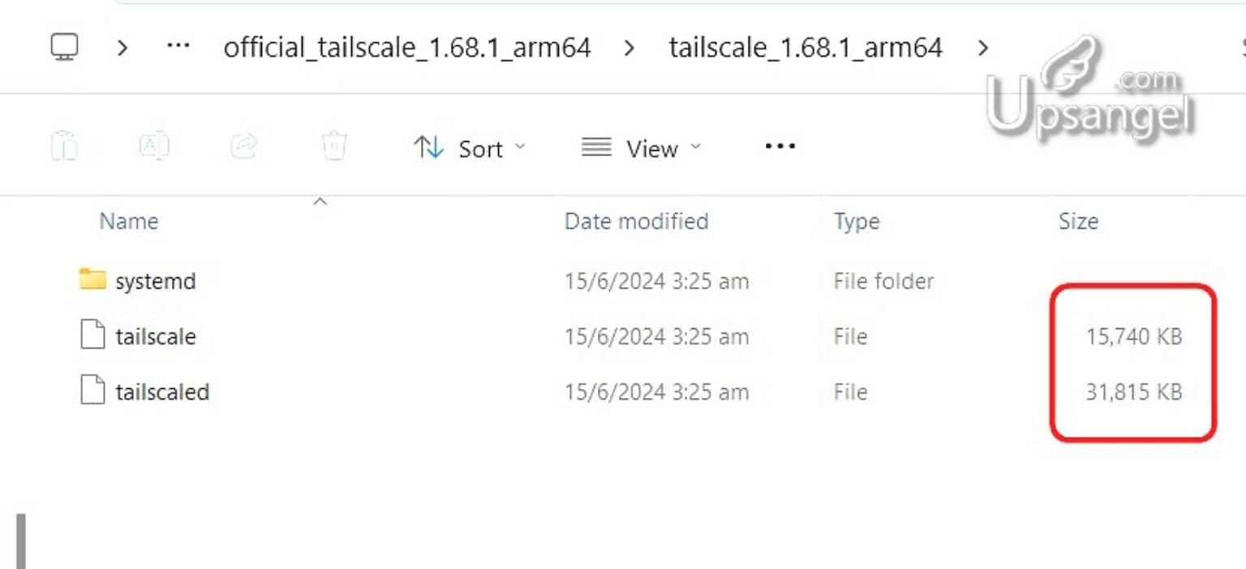1246x569 pixels.
Task: Click the tailscale file icon
Action: click(x=92, y=336)
